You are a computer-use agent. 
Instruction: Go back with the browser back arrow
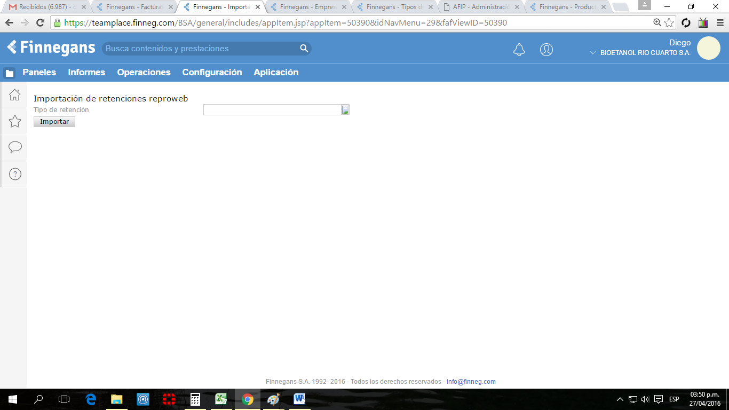[x=9, y=23]
